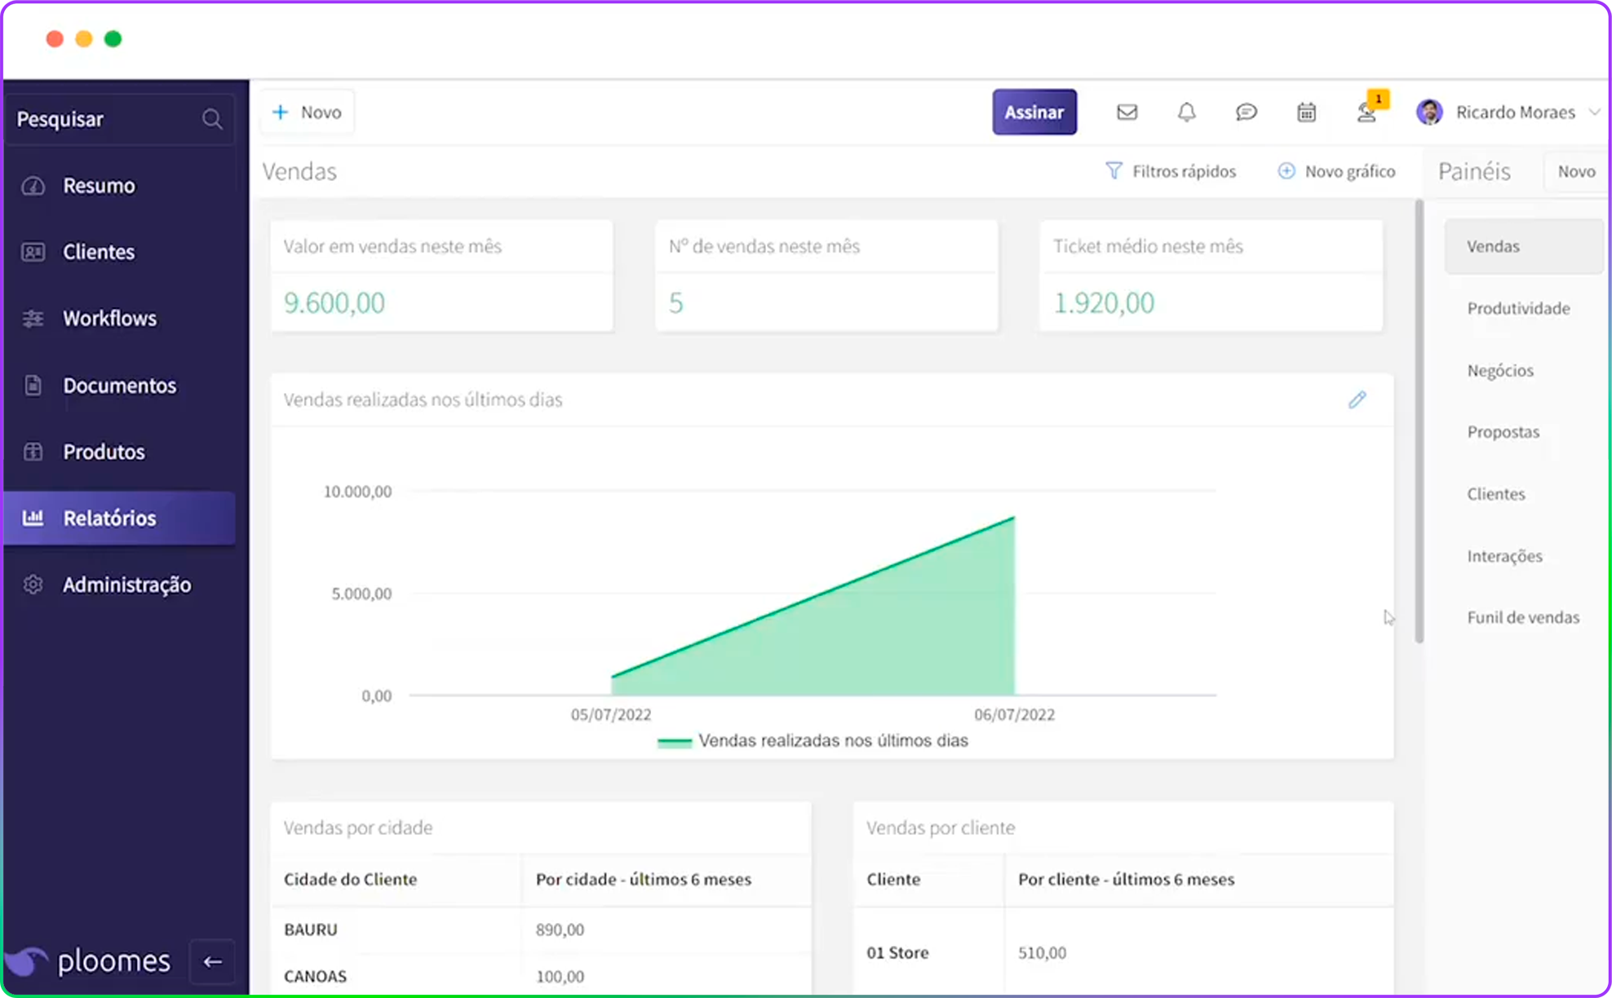
Task: Click the + Novo button at top left
Action: [x=308, y=113]
